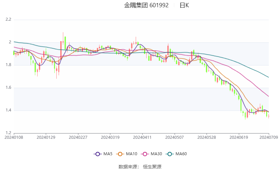Toggle the MA10 legend series
Image resolution: width=280 pixels, height=170 pixels.
click(126, 154)
